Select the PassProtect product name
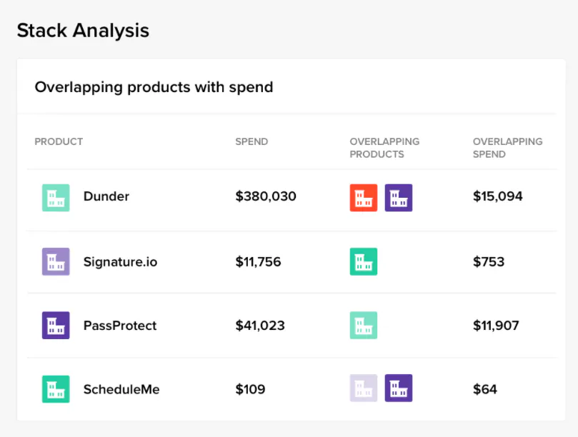This screenshot has width=578, height=437. point(120,326)
